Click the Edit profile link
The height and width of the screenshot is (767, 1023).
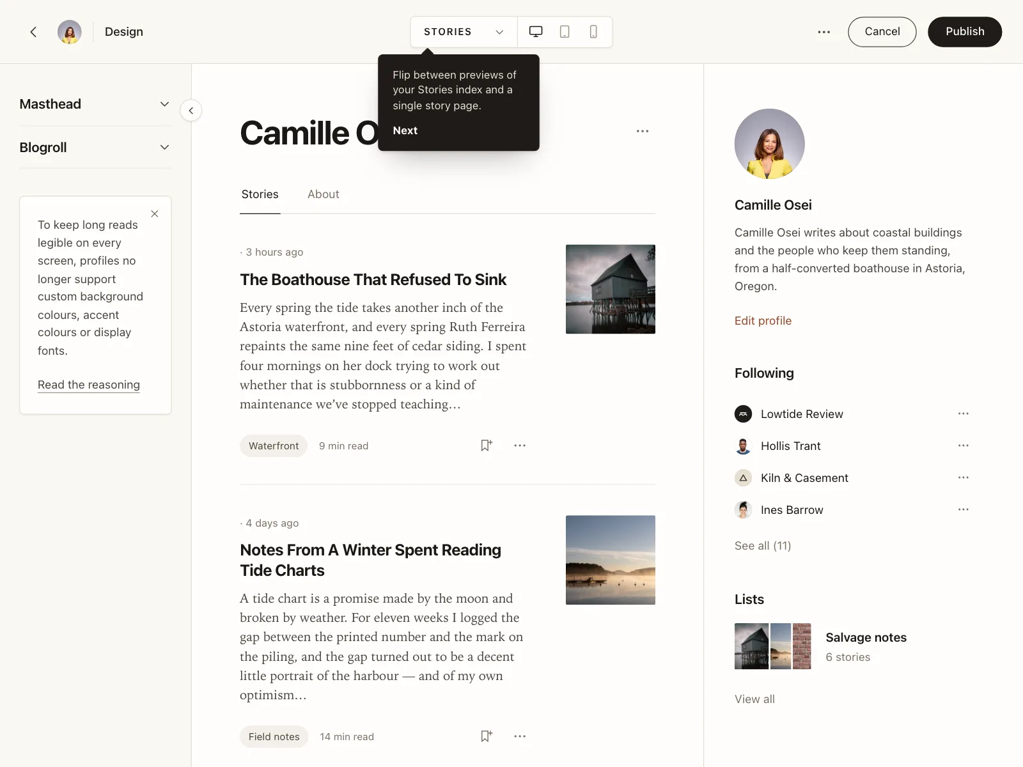763,321
